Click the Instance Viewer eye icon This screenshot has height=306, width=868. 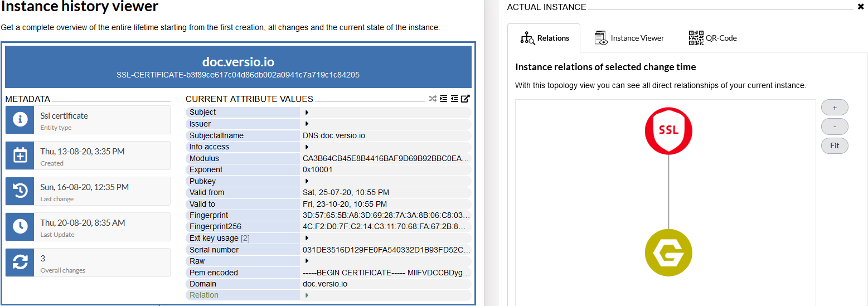coord(600,38)
